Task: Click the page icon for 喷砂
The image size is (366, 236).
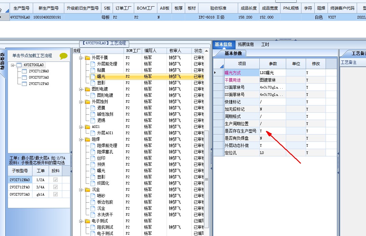Action: pos(93,196)
